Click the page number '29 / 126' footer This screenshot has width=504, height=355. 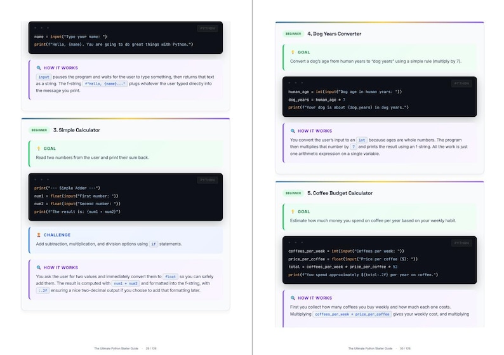coord(151,349)
